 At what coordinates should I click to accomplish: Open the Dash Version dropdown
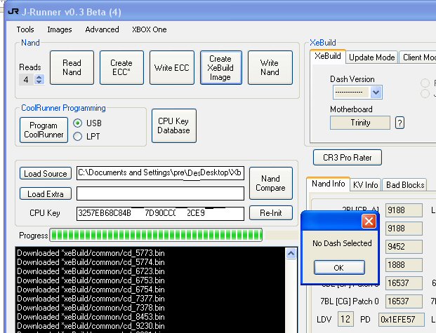tap(376, 92)
